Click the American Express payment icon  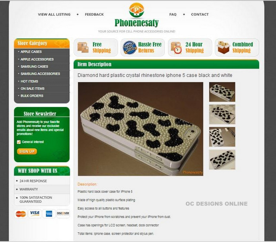[49, 214]
